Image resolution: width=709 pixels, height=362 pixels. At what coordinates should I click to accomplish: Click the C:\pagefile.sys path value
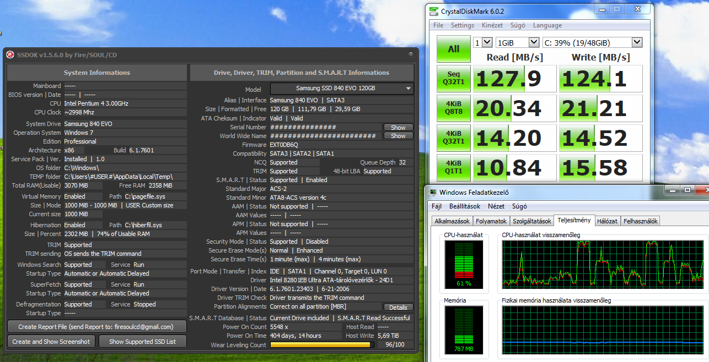tap(145, 196)
